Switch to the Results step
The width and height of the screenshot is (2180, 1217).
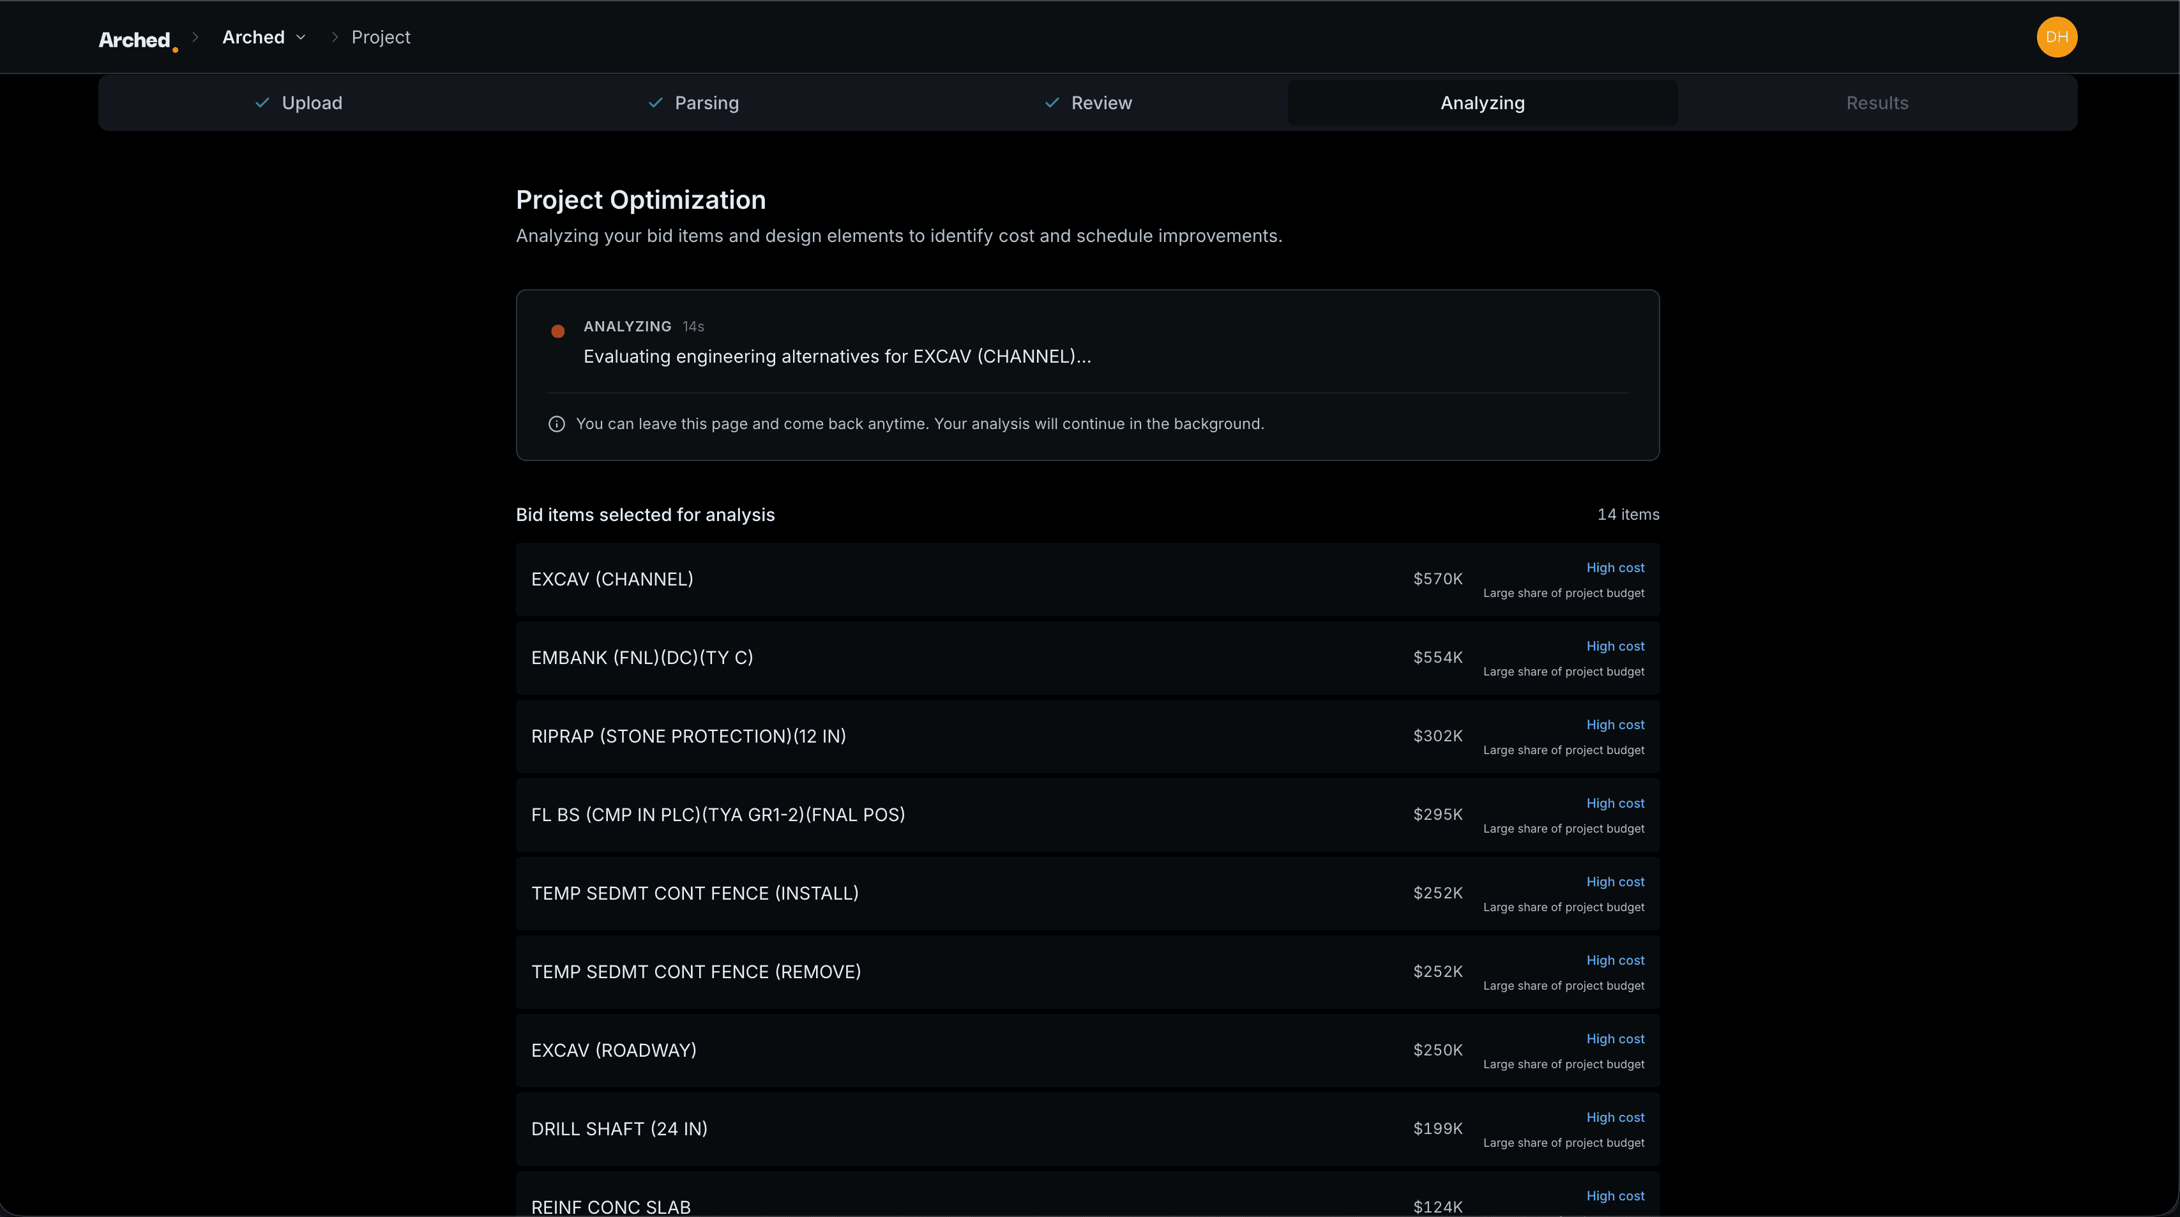coord(1877,102)
